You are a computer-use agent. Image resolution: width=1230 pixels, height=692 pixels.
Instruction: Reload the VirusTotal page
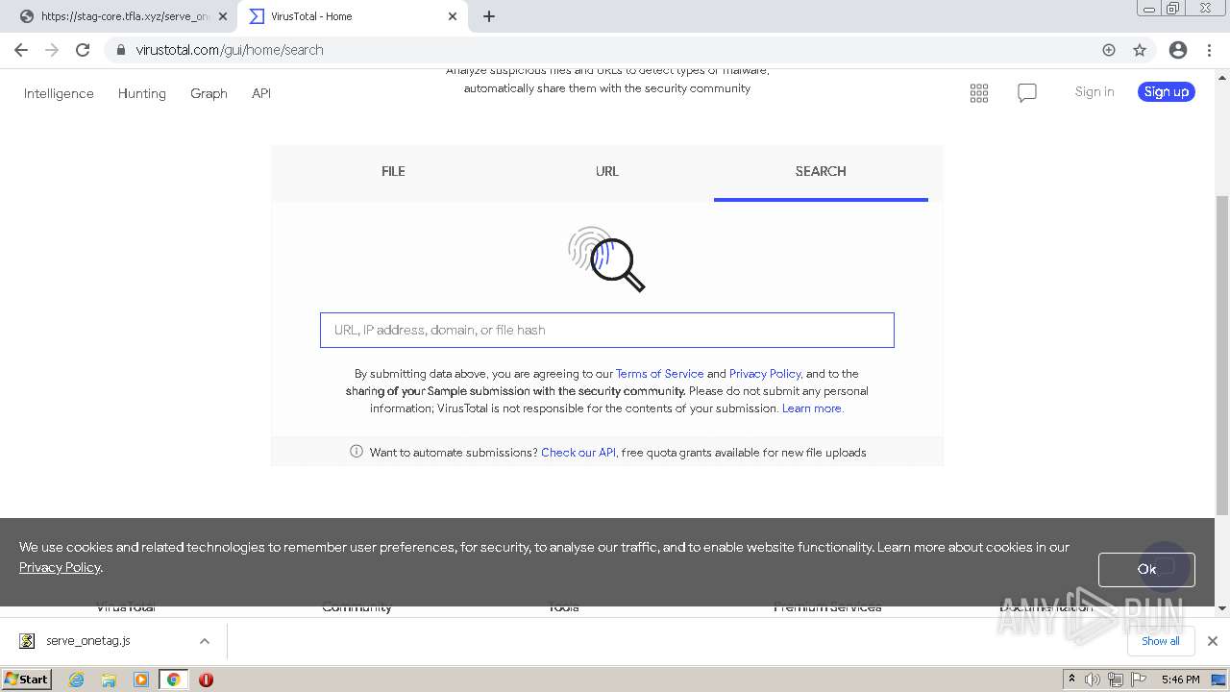[83, 50]
